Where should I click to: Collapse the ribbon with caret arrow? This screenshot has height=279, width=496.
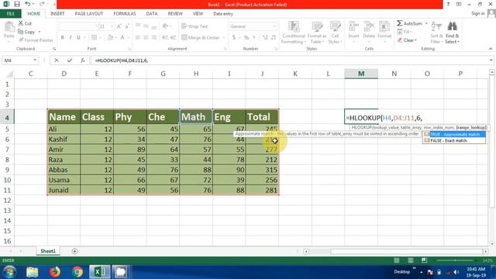point(491,49)
